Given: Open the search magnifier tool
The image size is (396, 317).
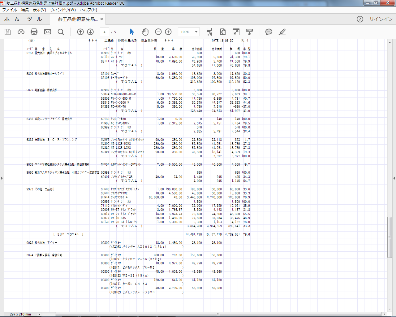Looking at the screenshot, I should pos(61,32).
